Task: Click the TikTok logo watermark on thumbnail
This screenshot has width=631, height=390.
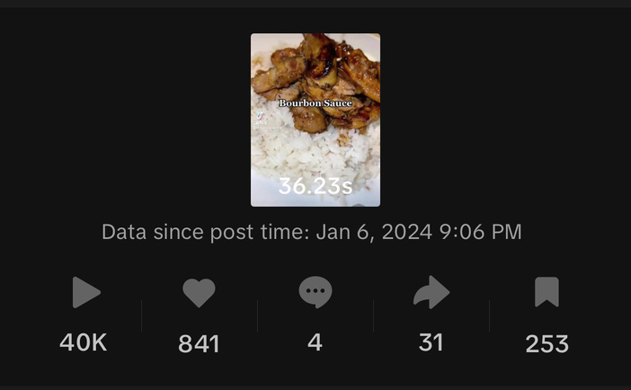Action: pos(260,116)
